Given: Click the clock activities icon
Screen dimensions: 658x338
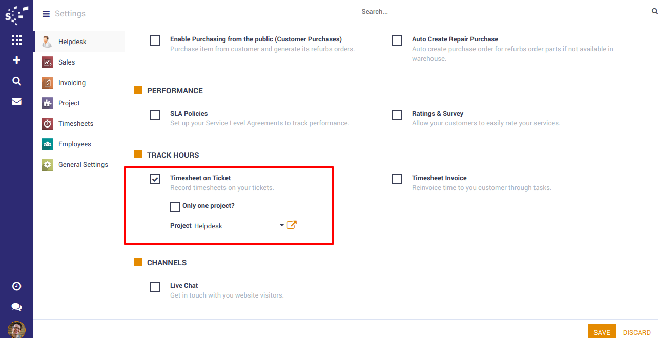Looking at the screenshot, I should coord(16,286).
